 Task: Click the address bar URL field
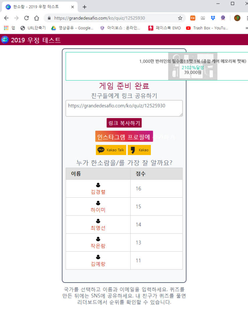[114, 18]
